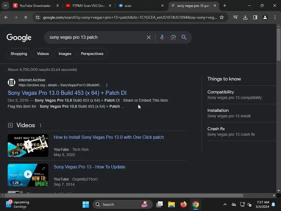Click the Chrome taskbar icon

195,204
